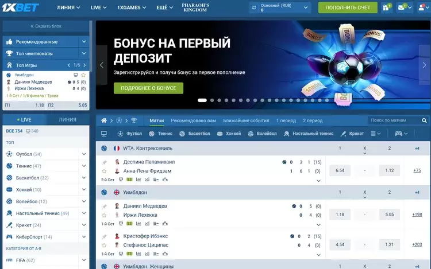Select Футбол in the sports filter bar
The image size is (431, 269).
click(x=130, y=134)
